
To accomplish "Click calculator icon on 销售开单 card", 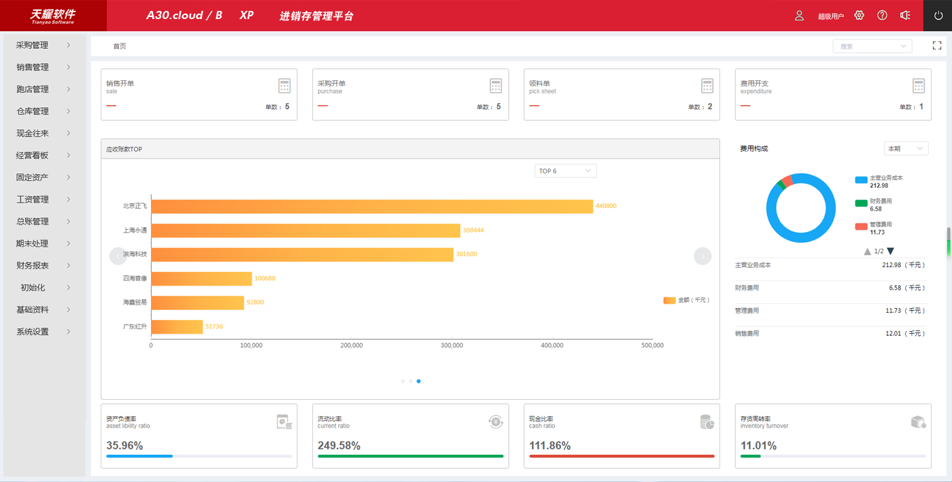I will 284,86.
